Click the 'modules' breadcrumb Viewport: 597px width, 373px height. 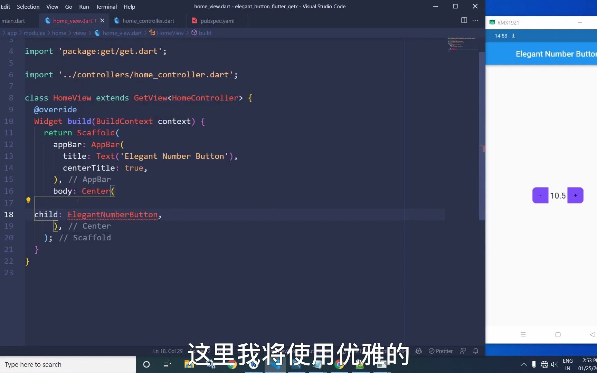click(34, 33)
